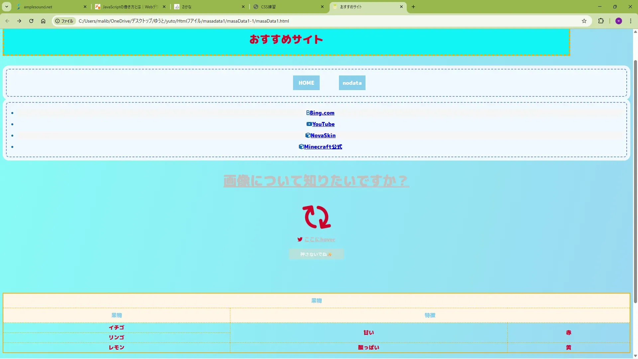This screenshot has width=638, height=359.
Task: Navigate back with arrow button
Action: (7, 21)
